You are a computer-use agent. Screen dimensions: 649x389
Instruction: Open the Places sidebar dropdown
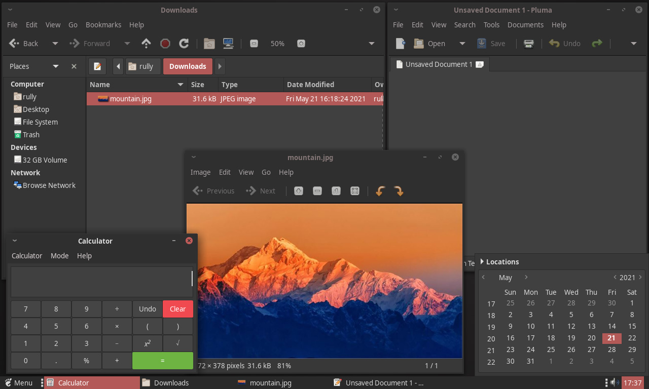tap(56, 66)
